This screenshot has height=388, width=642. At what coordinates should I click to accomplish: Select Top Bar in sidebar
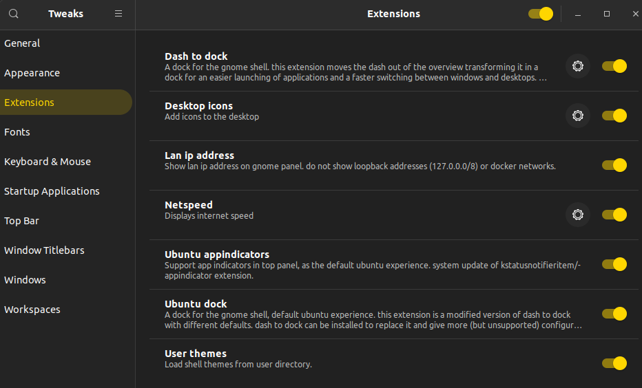[66, 221]
